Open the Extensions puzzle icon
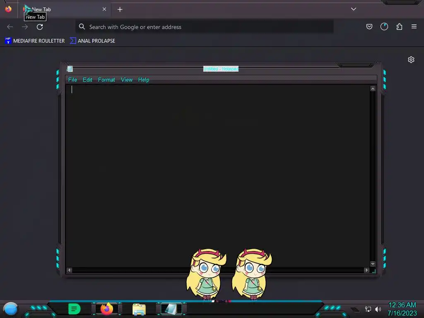 point(399,26)
